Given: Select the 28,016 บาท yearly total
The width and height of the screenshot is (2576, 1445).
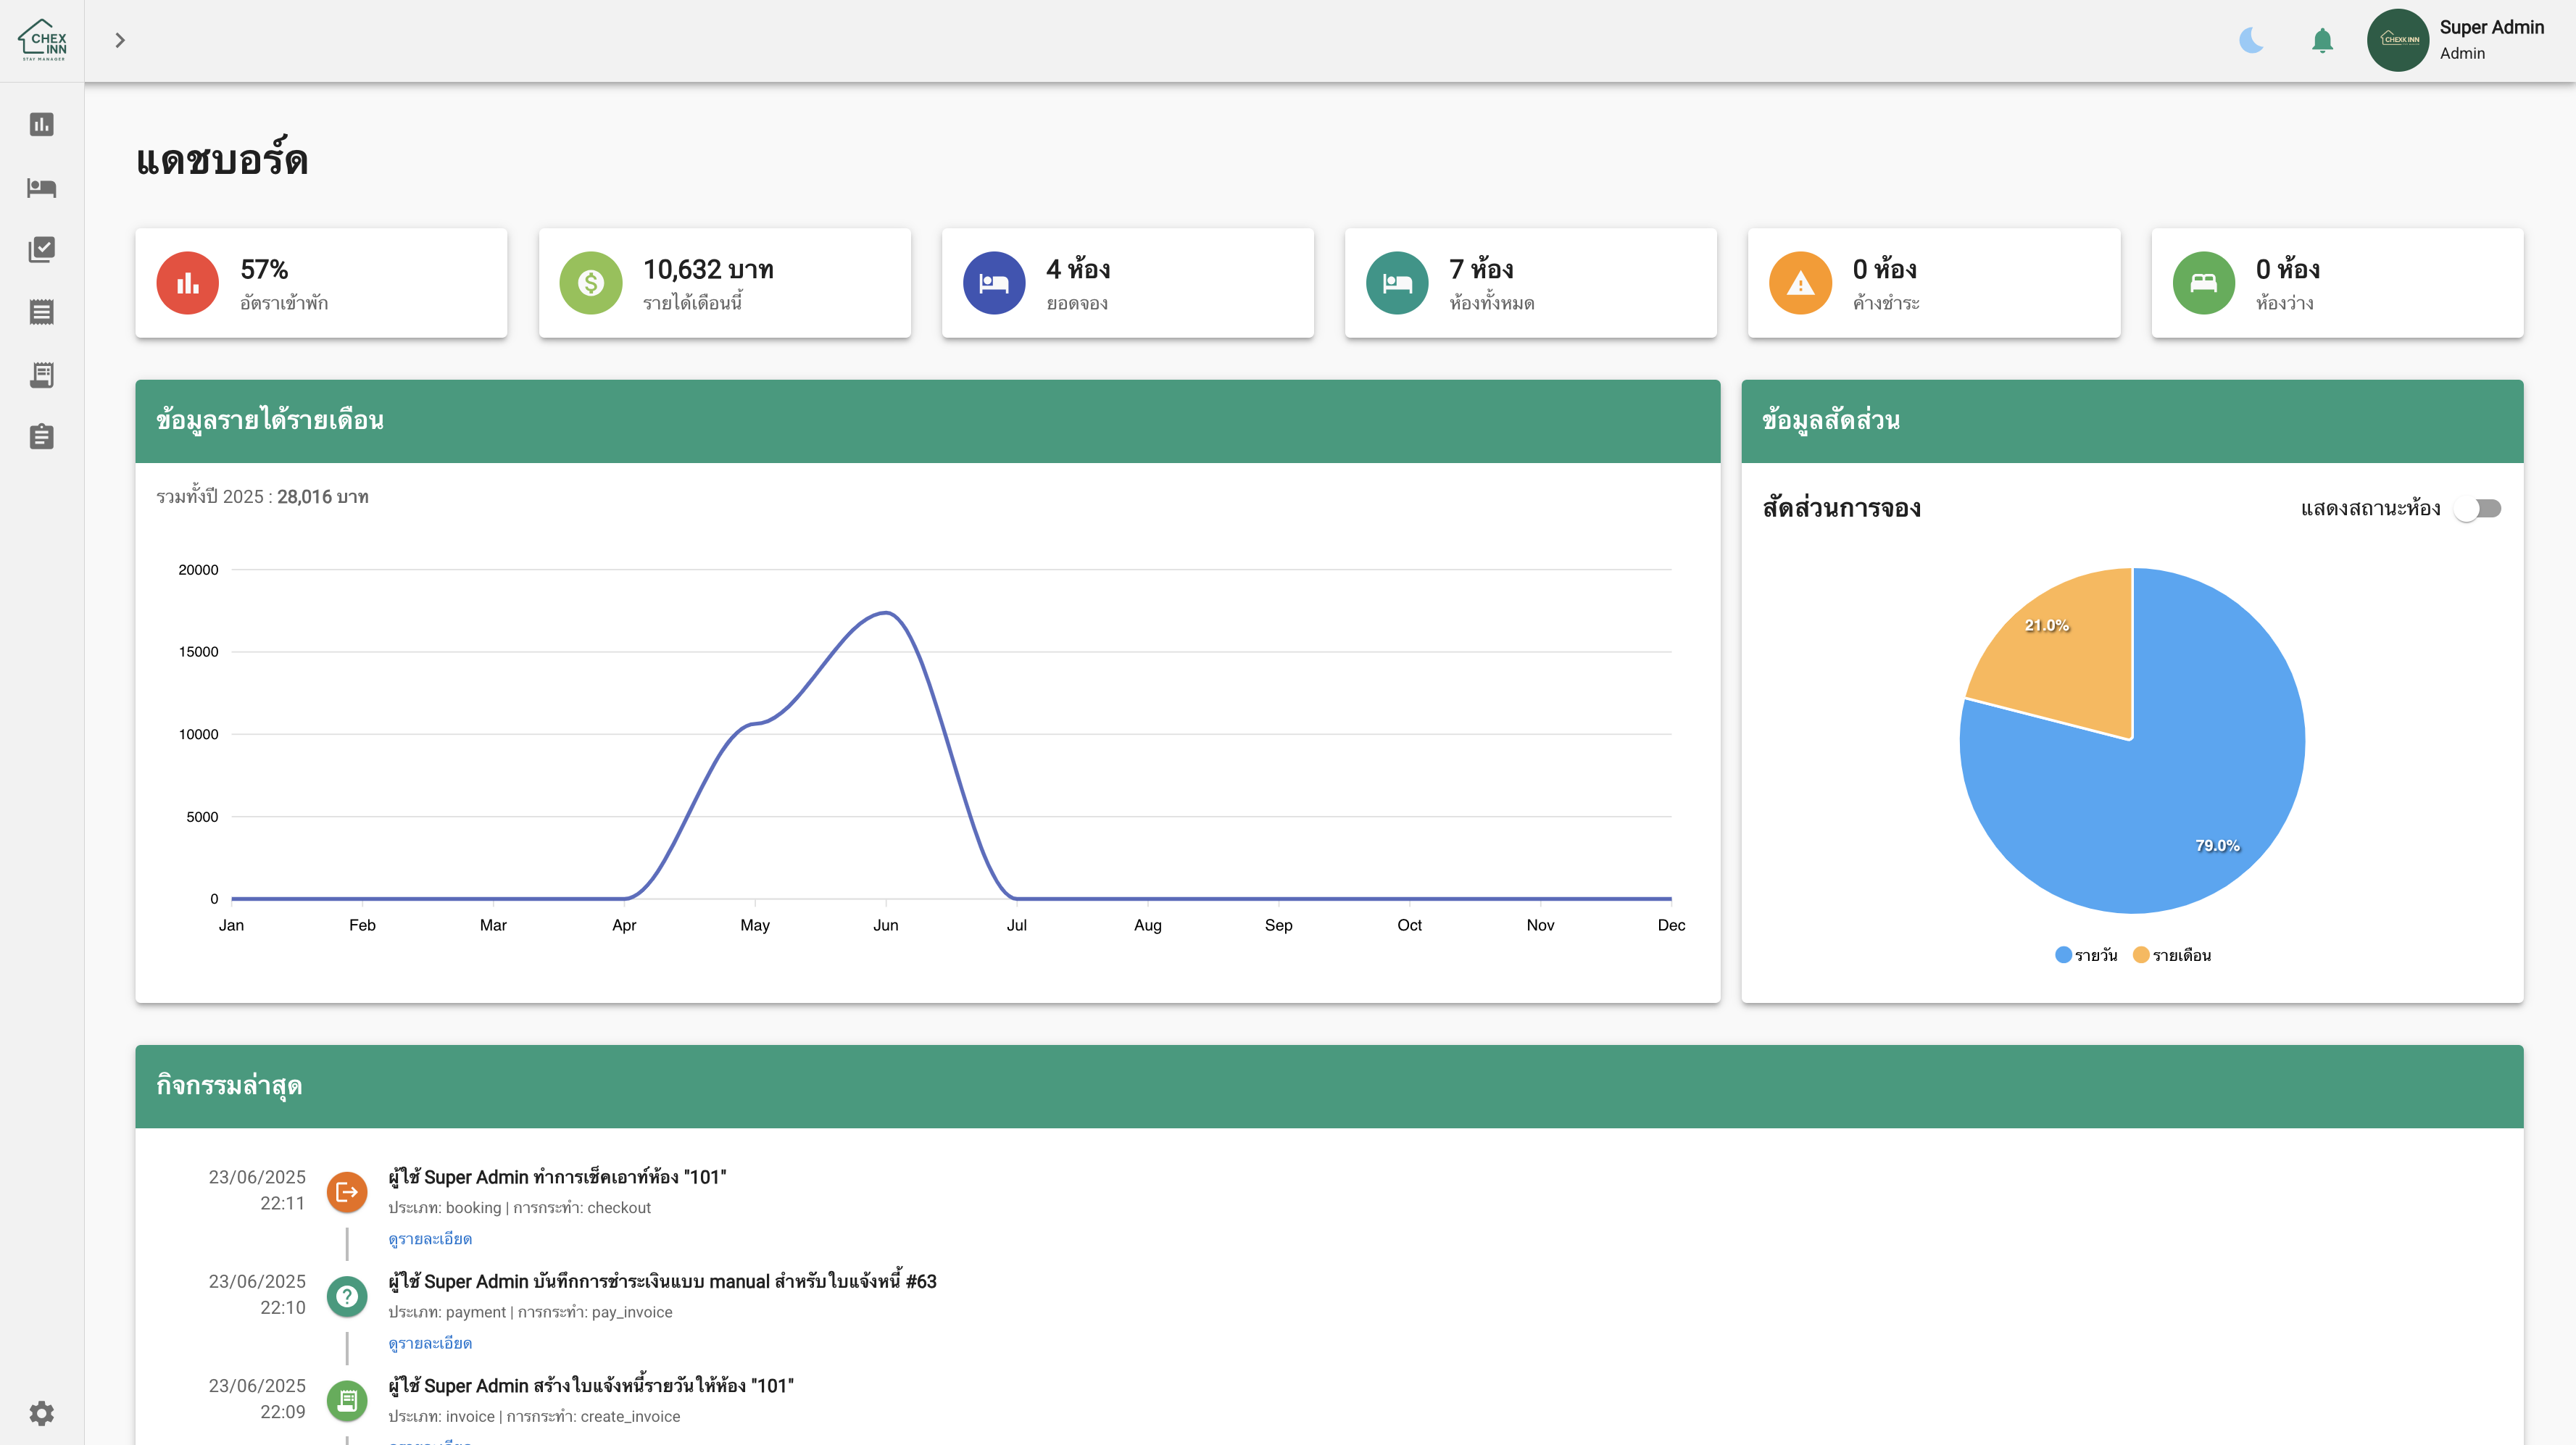Looking at the screenshot, I should 323,497.
